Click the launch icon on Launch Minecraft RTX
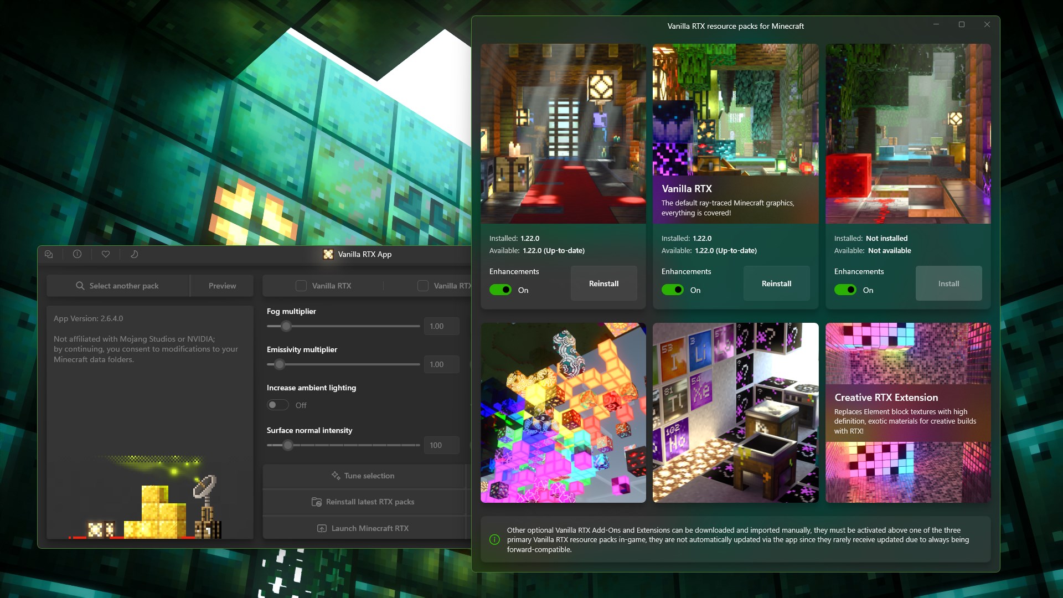Screen dimensions: 1063x598 point(322,528)
